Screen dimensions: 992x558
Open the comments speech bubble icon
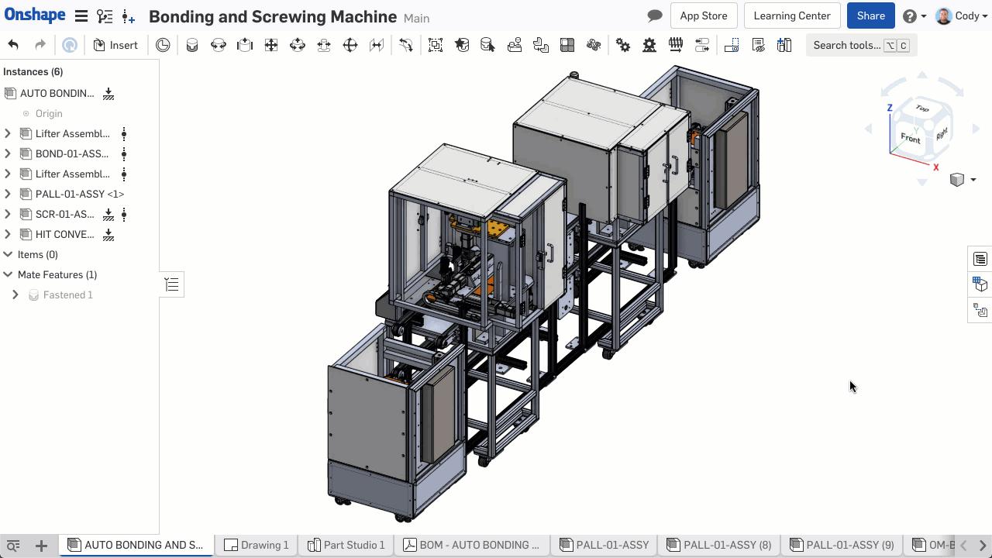point(654,15)
